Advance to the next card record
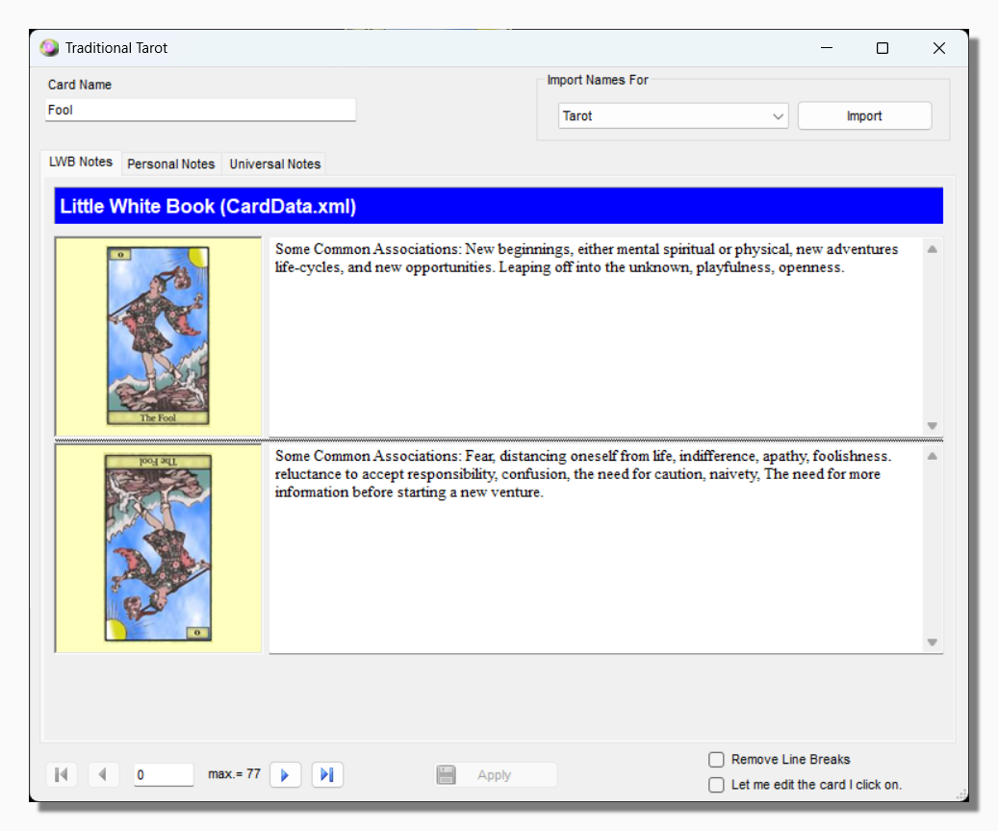The width and height of the screenshot is (998, 831). coord(285,774)
